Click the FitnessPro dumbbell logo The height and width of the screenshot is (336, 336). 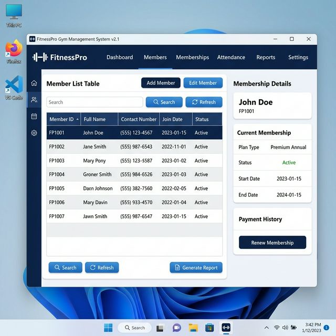coord(40,57)
